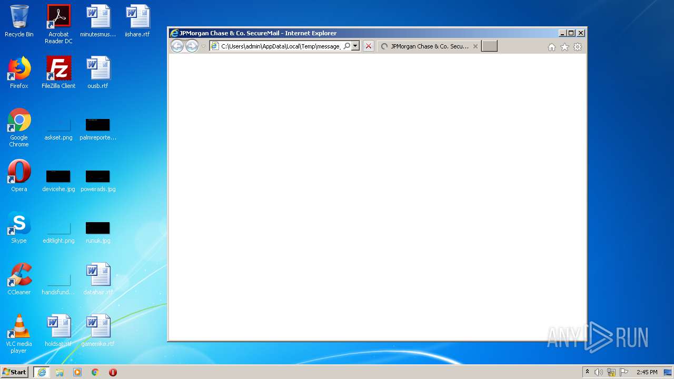
Task: Open the Tools gear menu
Action: 578,47
